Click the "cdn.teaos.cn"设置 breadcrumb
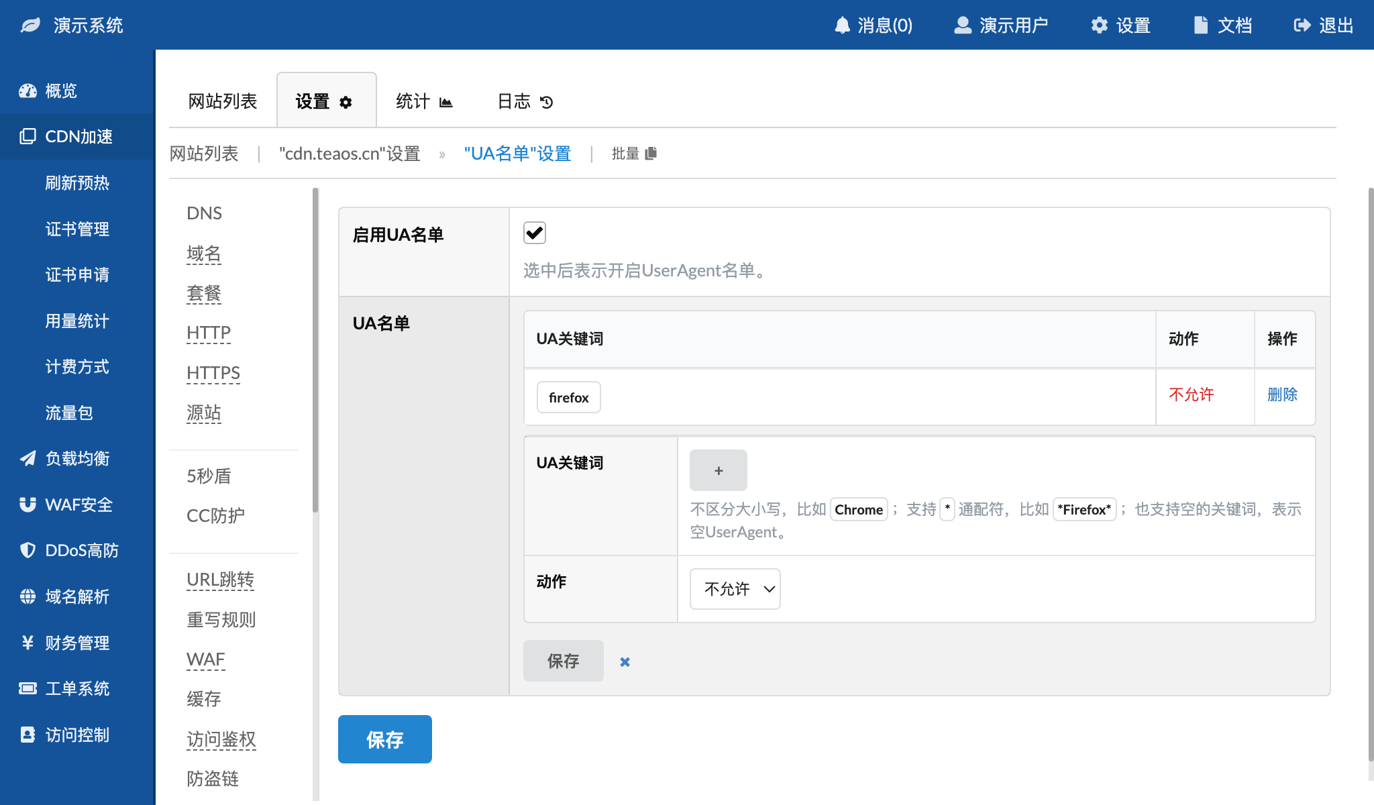Viewport: 1374px width, 805px height. pyautogui.click(x=349, y=154)
